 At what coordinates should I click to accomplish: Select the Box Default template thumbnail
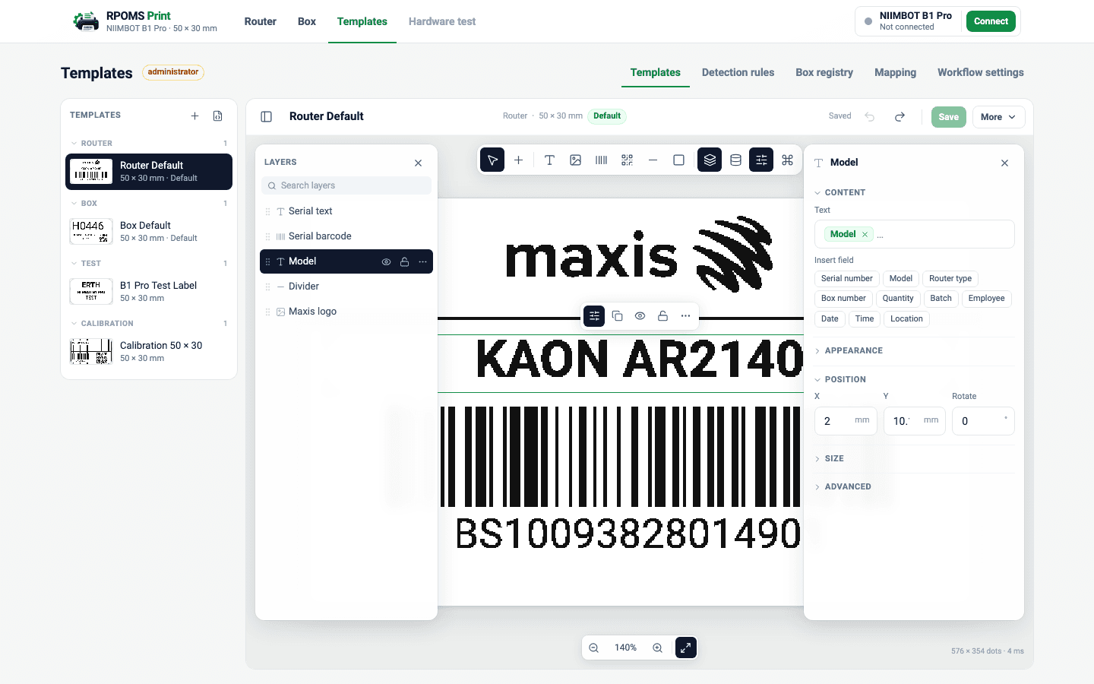coord(91,231)
